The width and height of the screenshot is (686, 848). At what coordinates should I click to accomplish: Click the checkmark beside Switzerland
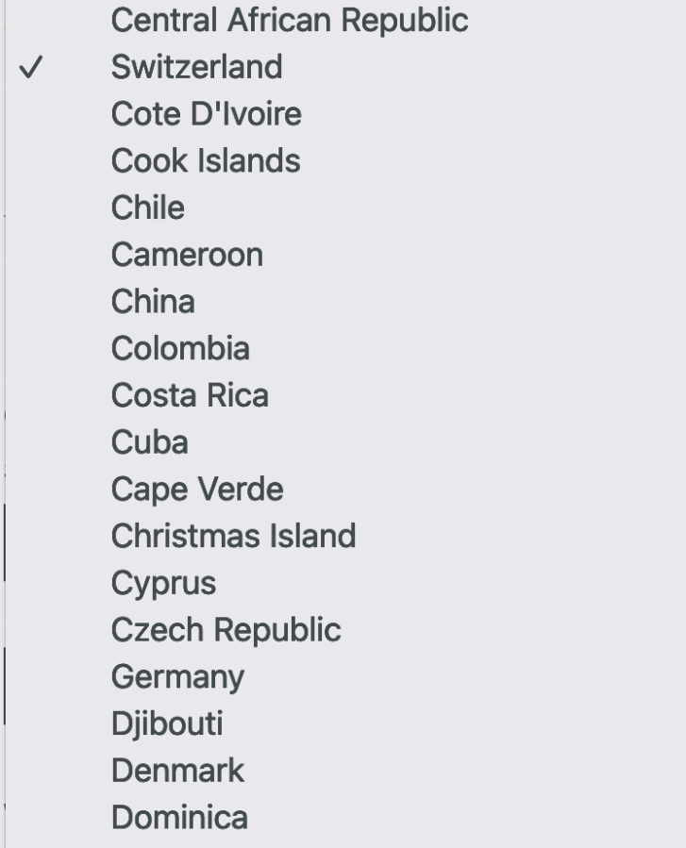(32, 68)
